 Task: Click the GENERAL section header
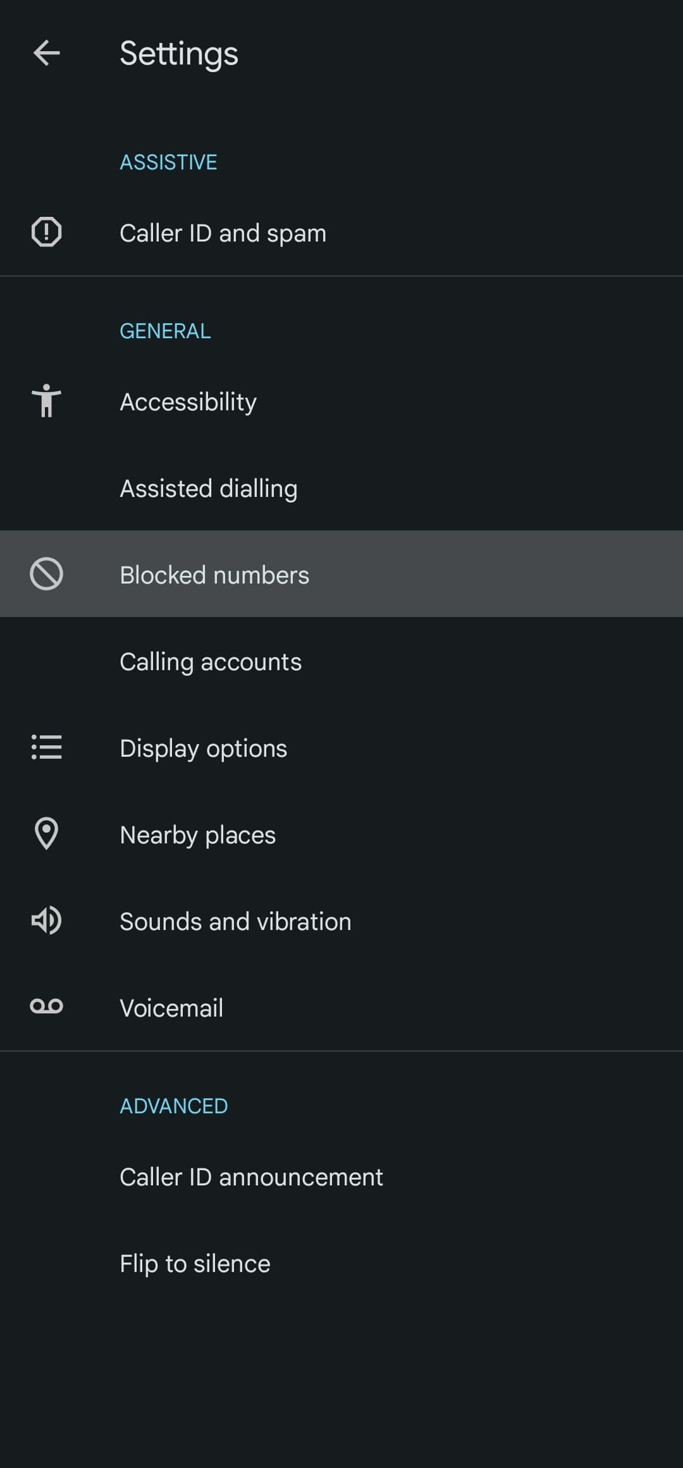165,331
